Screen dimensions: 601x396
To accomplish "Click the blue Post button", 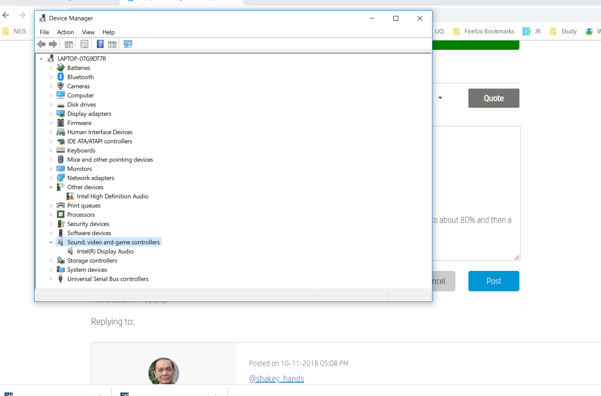I will click(x=494, y=281).
